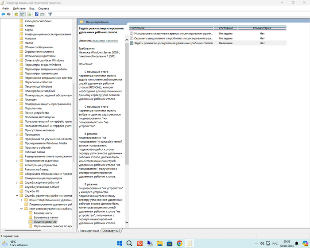Switch to the Стандартный tab
Screen dimensions: 310x248
(111, 231)
